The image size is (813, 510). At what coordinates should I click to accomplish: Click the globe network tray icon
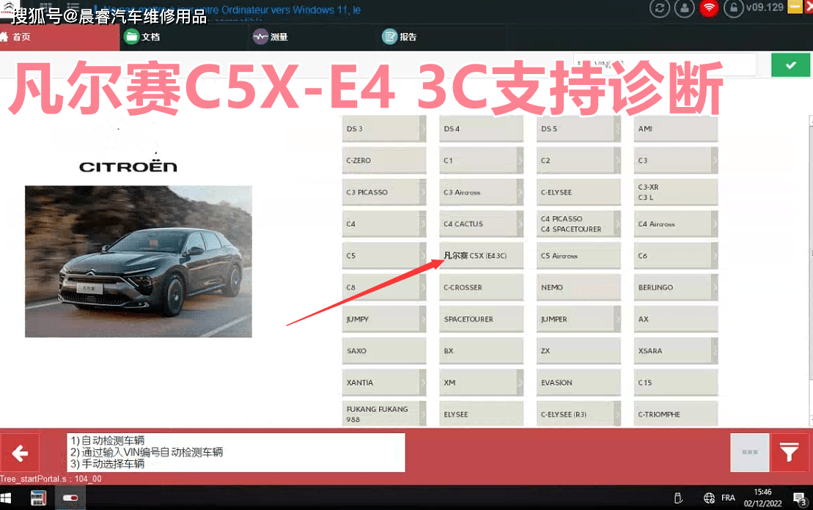pyautogui.click(x=709, y=498)
